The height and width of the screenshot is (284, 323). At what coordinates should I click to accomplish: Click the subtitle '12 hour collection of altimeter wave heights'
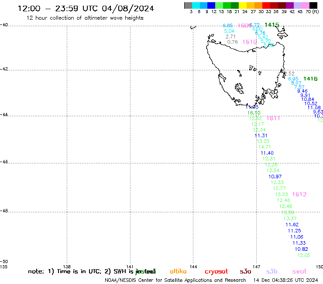(x=85, y=18)
